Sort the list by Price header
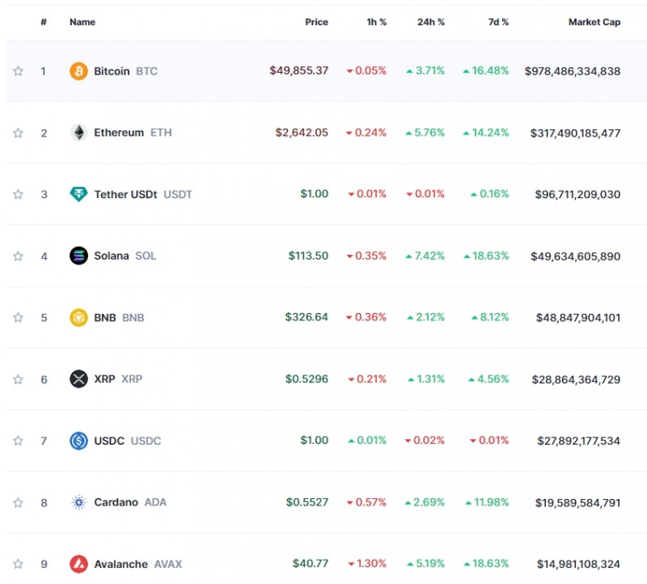This screenshot has height=584, width=647. [x=316, y=22]
